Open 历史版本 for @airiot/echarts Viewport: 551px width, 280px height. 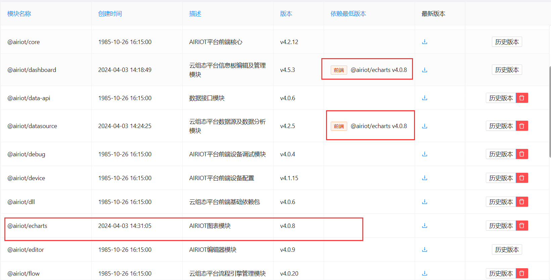click(x=501, y=226)
